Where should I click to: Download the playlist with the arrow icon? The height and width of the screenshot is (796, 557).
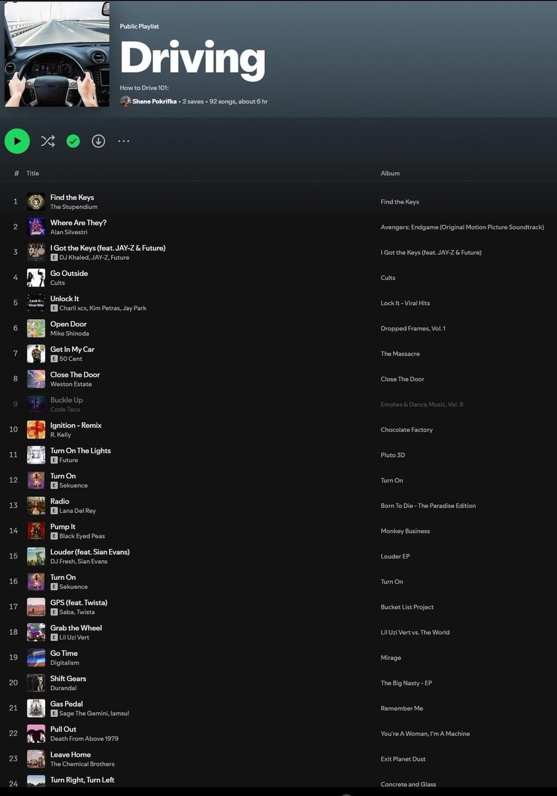click(x=99, y=141)
